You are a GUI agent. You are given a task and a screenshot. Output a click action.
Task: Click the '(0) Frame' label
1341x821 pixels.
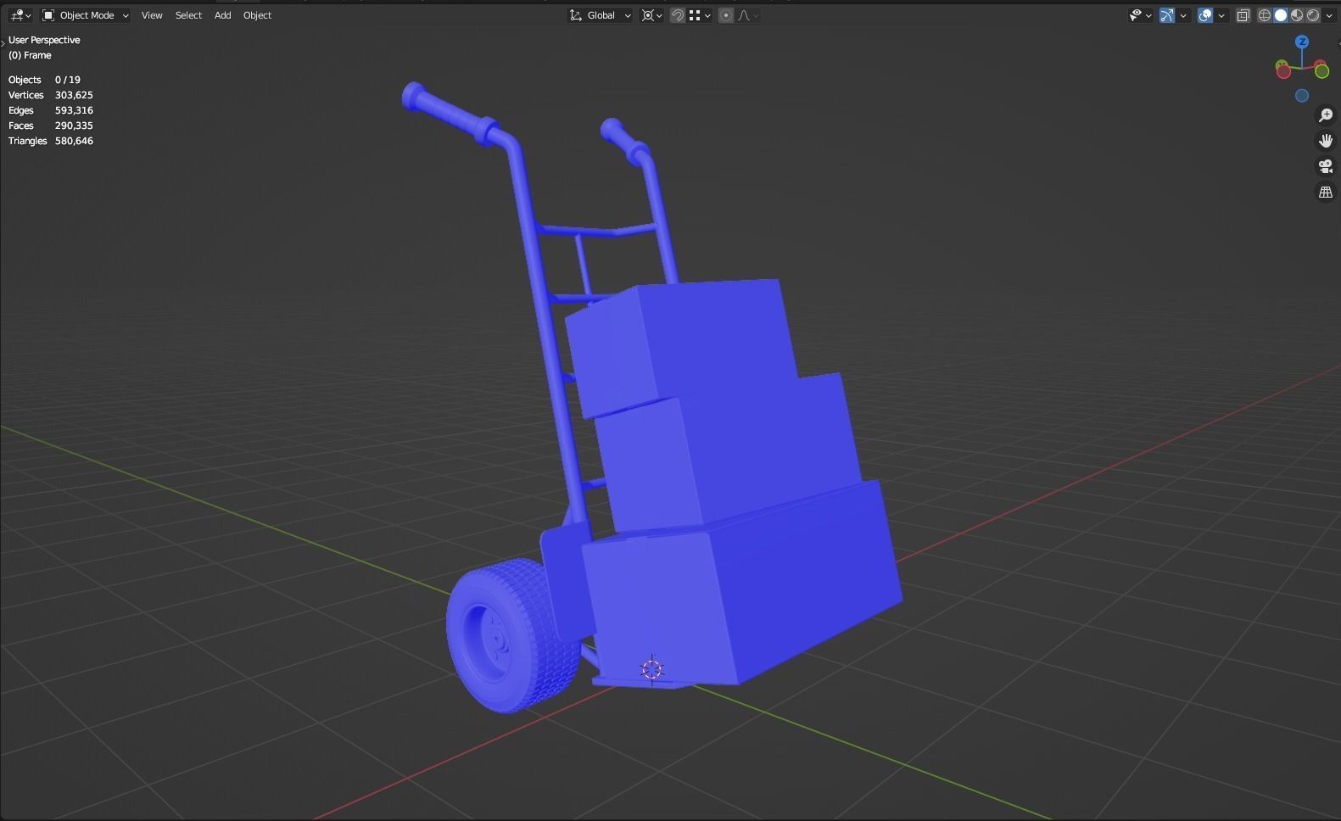pos(30,55)
